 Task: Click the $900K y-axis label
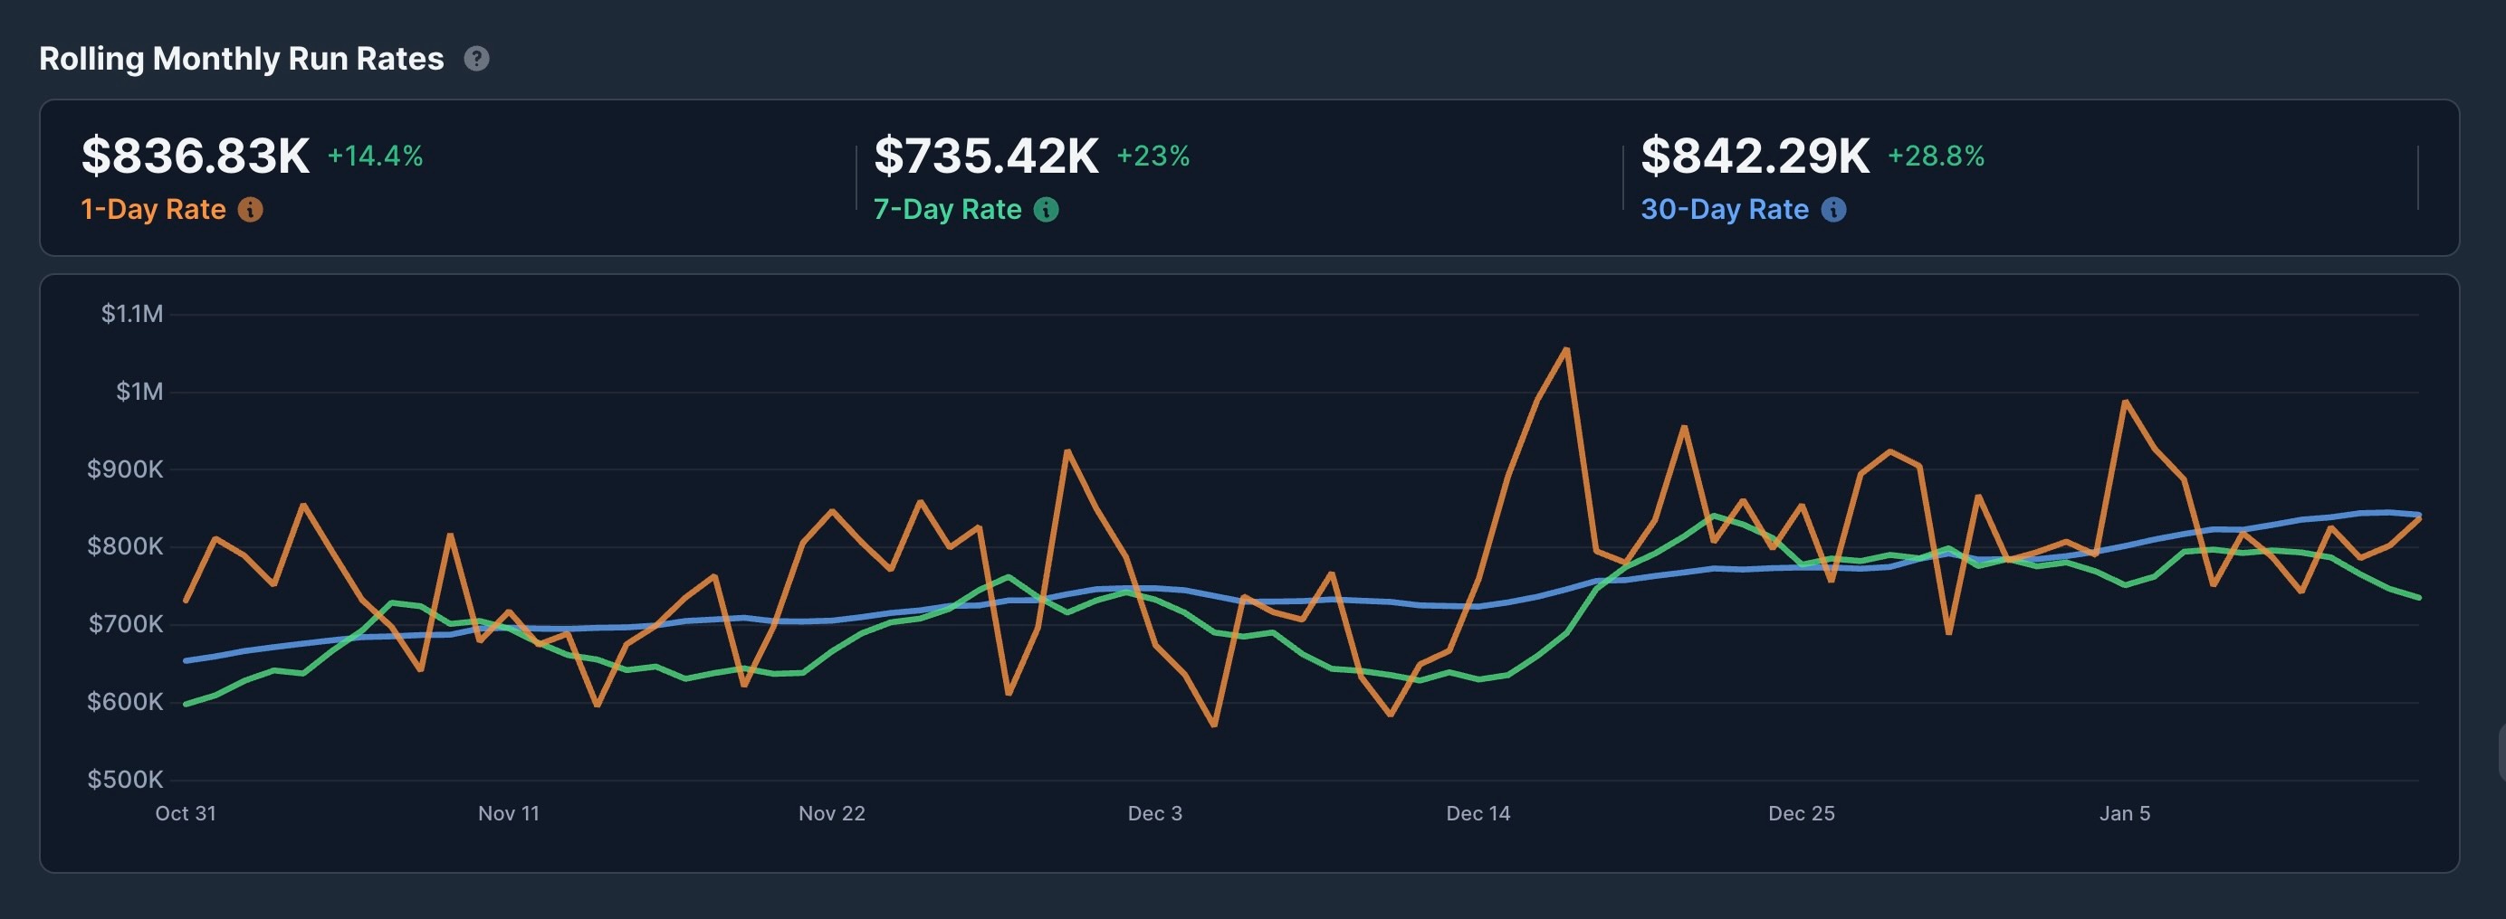(x=126, y=469)
